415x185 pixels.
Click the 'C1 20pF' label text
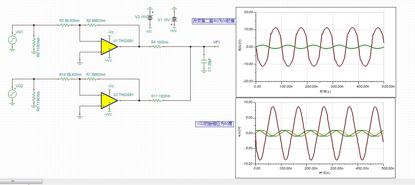point(210,65)
